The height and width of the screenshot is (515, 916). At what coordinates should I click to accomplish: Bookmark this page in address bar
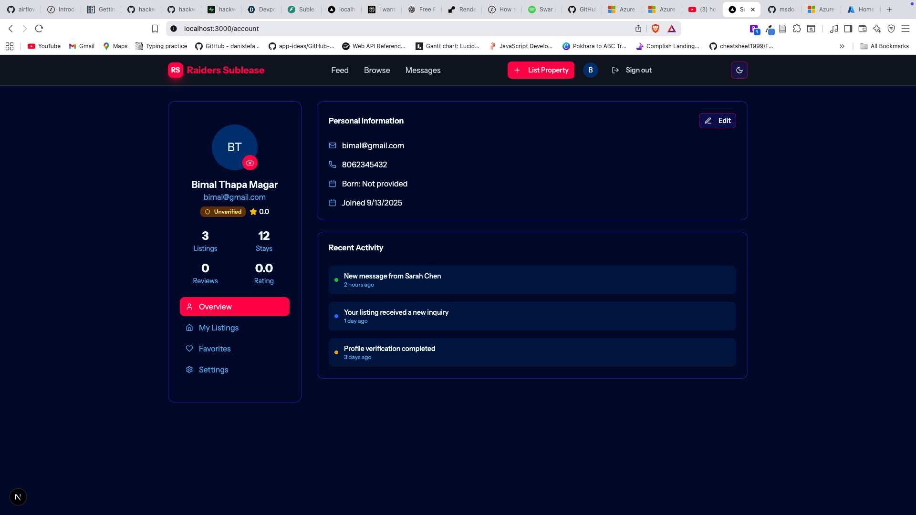click(155, 29)
